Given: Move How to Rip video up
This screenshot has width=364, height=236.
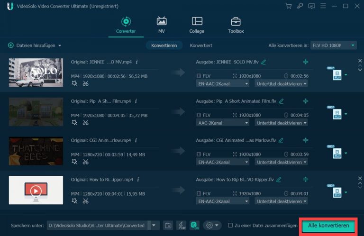Looking at the screenshot, I should pyautogui.click(x=360, y=183).
